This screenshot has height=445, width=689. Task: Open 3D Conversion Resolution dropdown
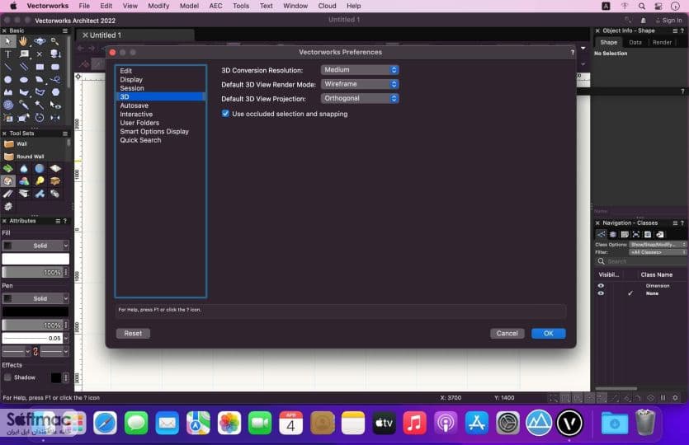tap(360, 70)
